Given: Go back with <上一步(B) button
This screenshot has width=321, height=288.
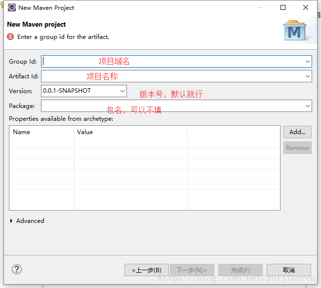Looking at the screenshot, I should (147, 270).
